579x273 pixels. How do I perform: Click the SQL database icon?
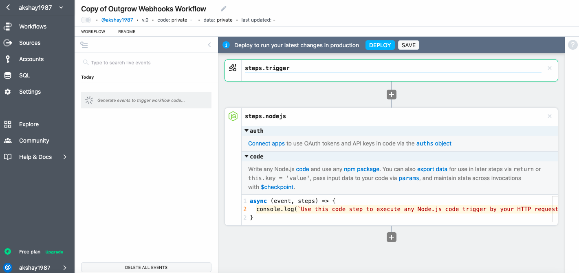pyautogui.click(x=8, y=75)
